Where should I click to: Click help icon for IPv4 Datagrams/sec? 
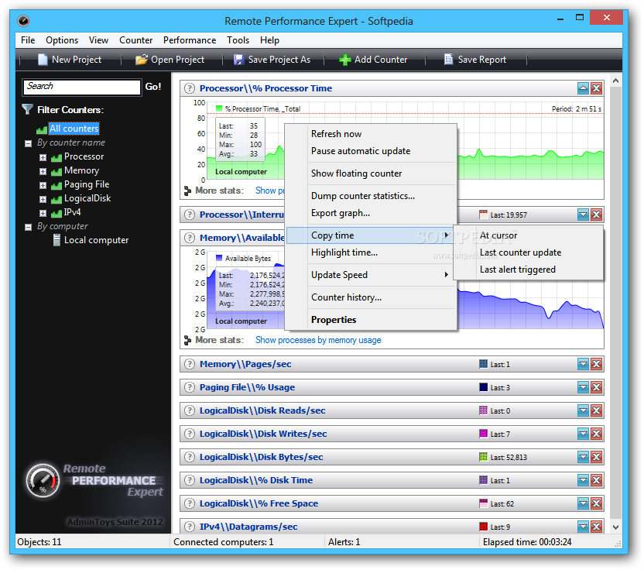coord(190,527)
